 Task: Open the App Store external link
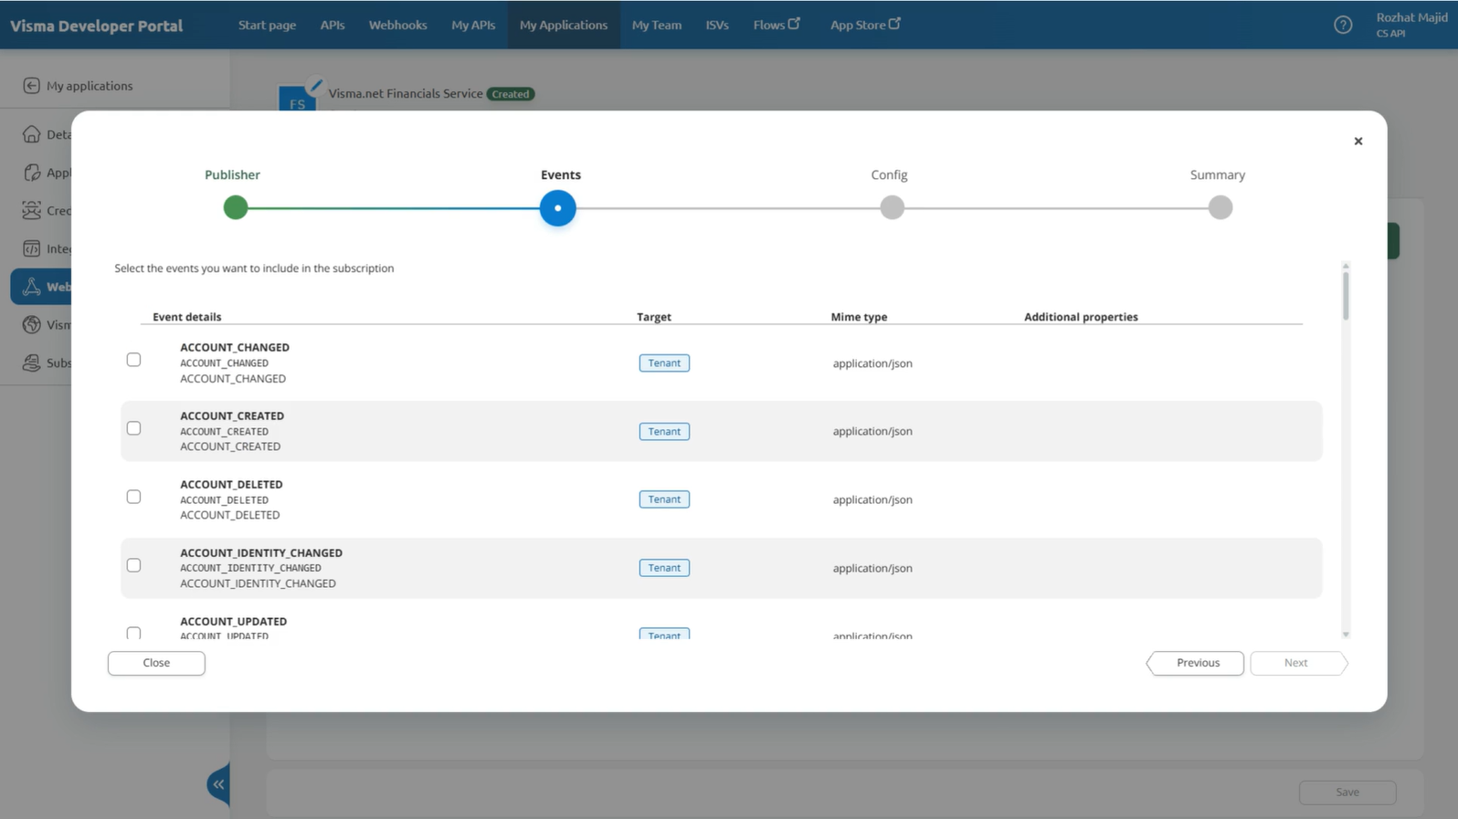tap(864, 25)
